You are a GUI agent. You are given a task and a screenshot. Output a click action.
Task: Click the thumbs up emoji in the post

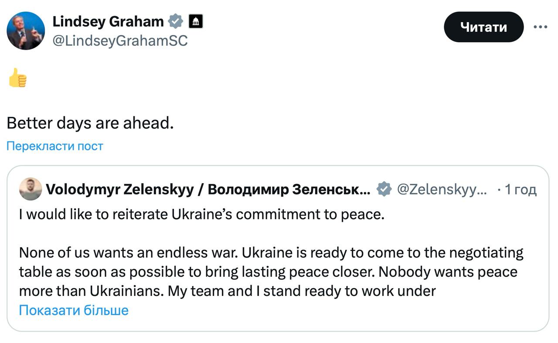17,78
